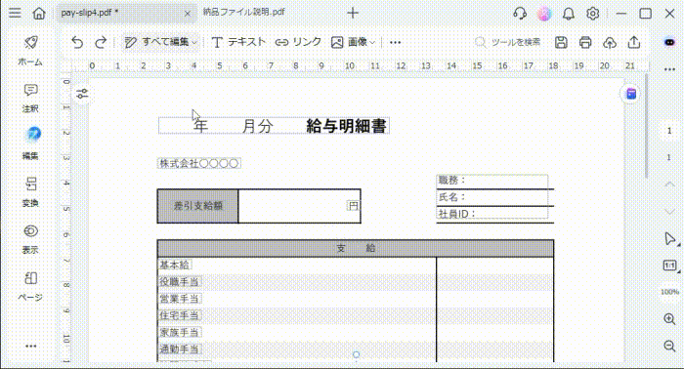The height and width of the screenshot is (369, 684).
Task: Open the notifications bell
Action: (568, 14)
